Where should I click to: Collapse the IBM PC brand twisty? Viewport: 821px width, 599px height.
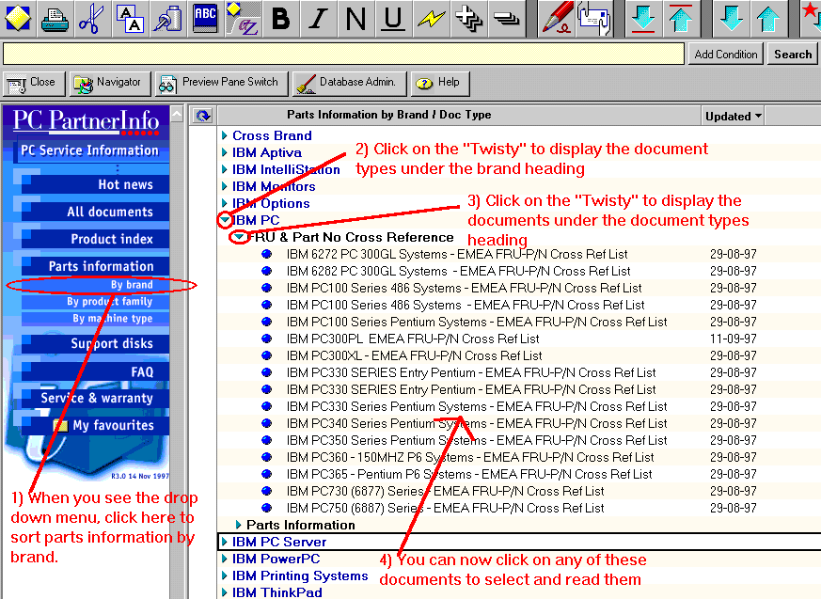(x=225, y=221)
